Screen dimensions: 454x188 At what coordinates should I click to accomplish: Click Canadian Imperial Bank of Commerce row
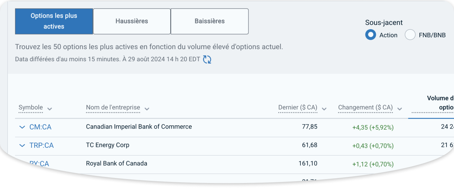point(139,127)
